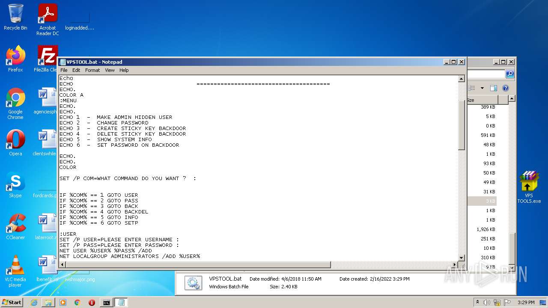Show hidden system tray icons arrow
The width and height of the screenshot is (548, 308).
(x=477, y=302)
